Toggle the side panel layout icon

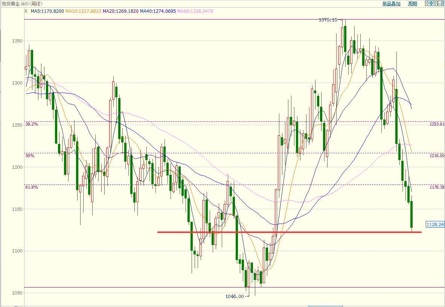(441, 3)
